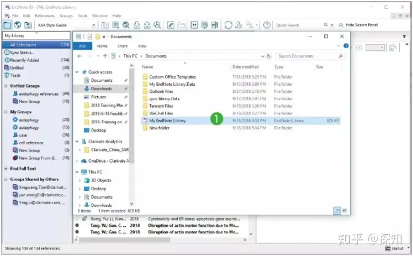Click the Find Full Text icon
This screenshot has height=256, width=413.
coord(157,25)
